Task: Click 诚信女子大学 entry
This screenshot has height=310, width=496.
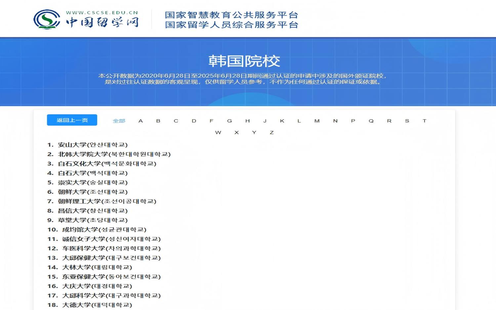Action: [111, 239]
